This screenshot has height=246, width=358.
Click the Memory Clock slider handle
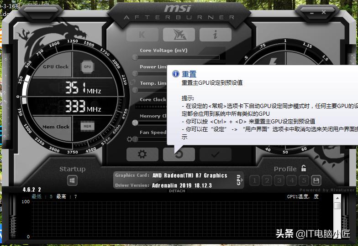pos(135,123)
